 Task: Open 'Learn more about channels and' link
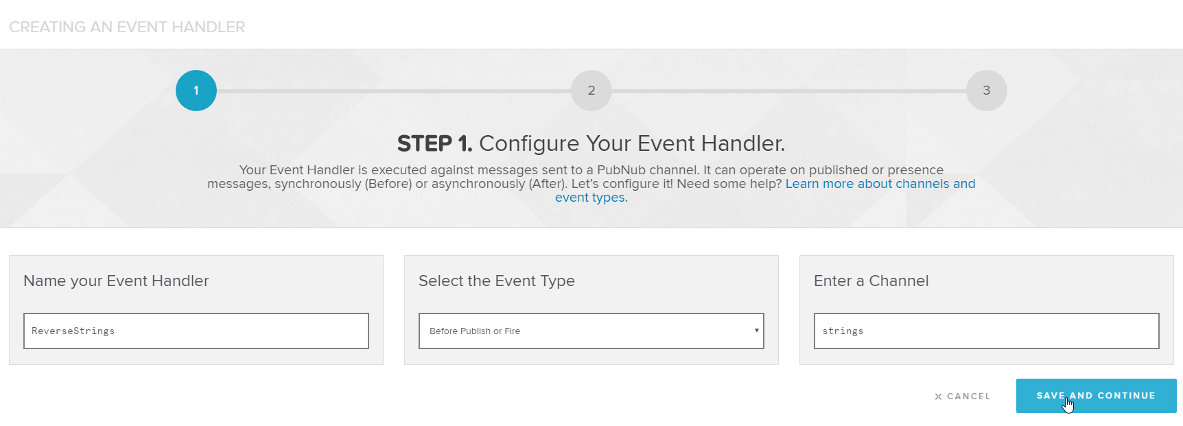coord(880,184)
